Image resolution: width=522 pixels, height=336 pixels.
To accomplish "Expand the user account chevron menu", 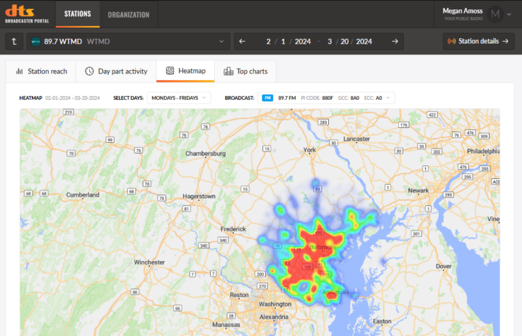I will coord(509,14).
